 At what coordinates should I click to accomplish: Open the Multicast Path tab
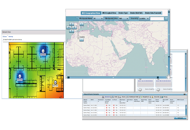coord(132,97)
